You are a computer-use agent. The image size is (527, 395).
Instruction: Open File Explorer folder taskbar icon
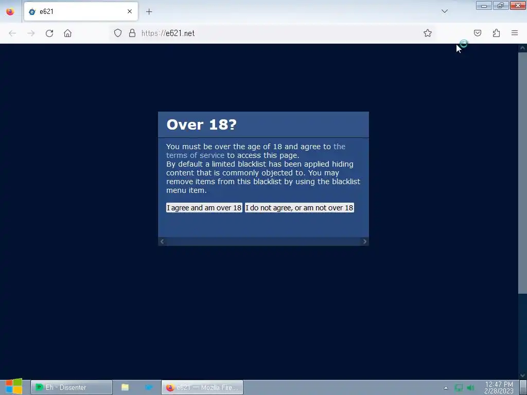click(x=125, y=387)
